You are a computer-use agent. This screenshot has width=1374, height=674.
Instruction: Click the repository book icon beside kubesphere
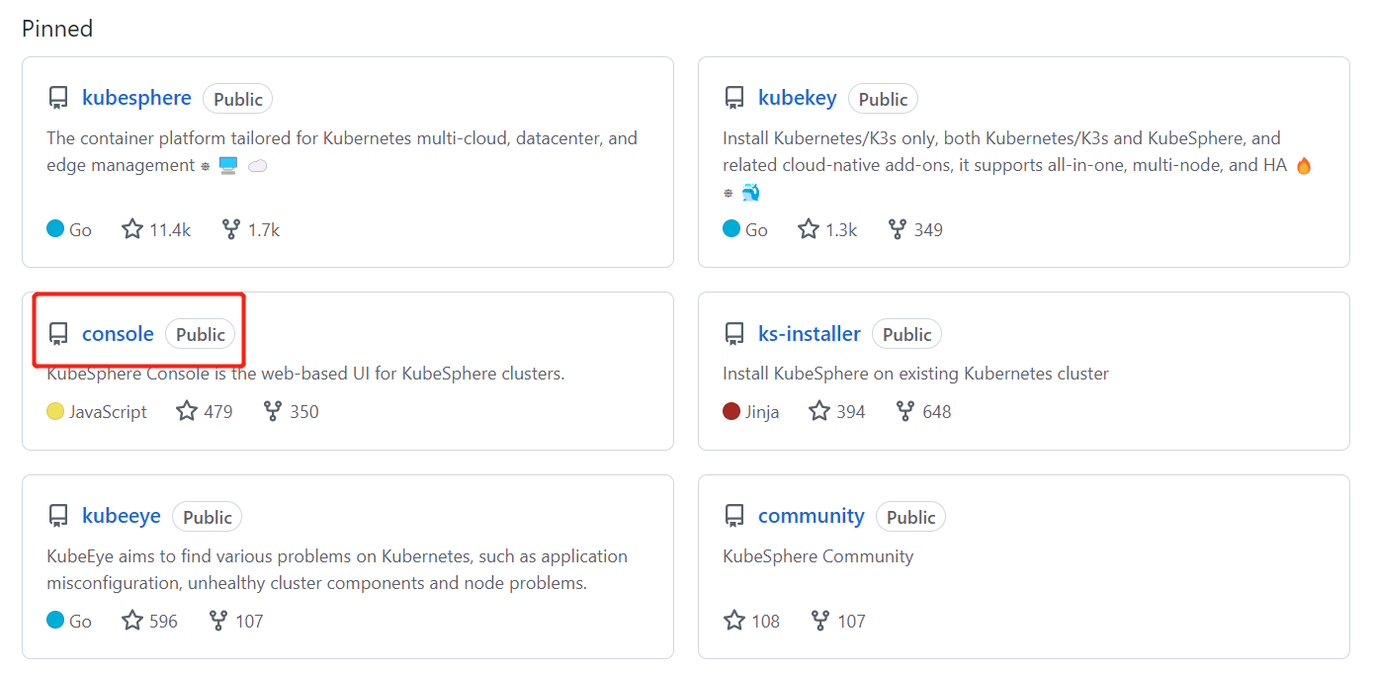[57, 96]
